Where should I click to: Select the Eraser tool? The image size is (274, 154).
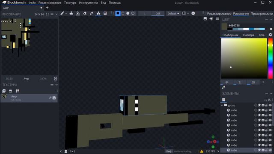85,13
